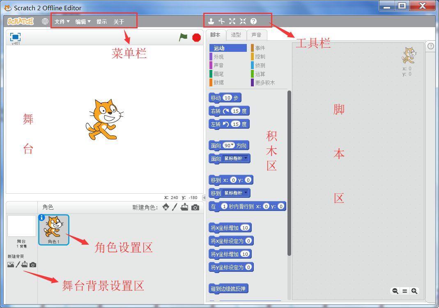Select the Grow sprite tool
Image resolution: width=439 pixels, height=308 pixels.
232,21
